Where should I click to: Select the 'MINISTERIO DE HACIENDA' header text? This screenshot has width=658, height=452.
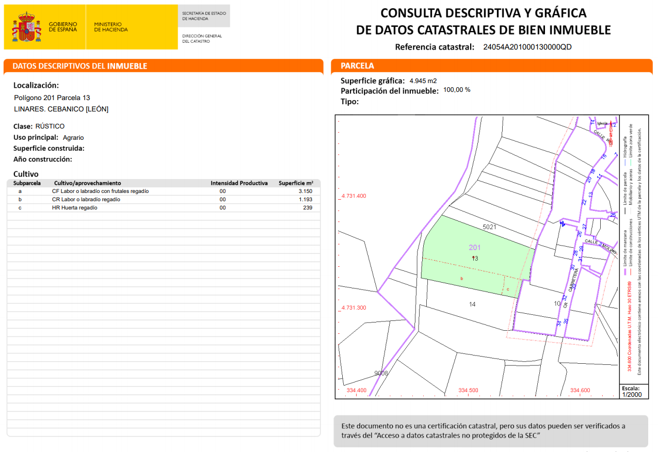[111, 27]
